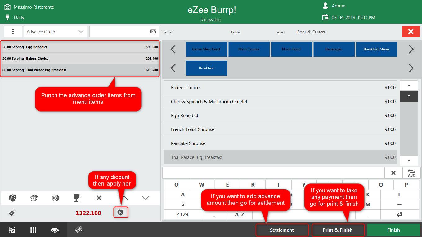Click the guest name Rodrick Farerra
The width and height of the screenshot is (422, 237).
click(312, 32)
